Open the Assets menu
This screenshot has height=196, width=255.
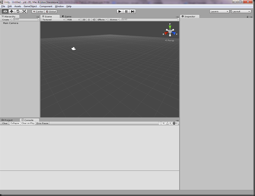coord(18,6)
